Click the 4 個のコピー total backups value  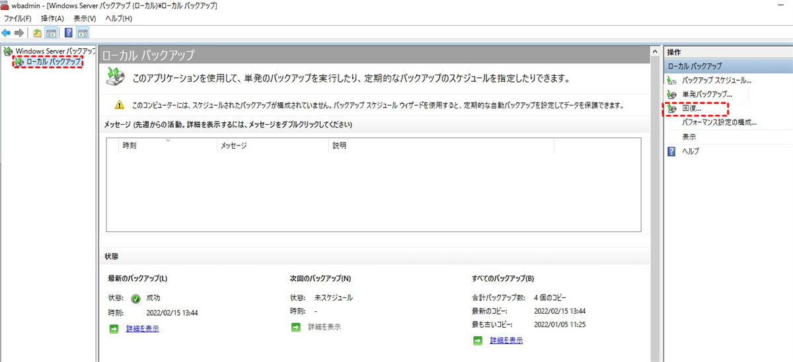pos(550,298)
